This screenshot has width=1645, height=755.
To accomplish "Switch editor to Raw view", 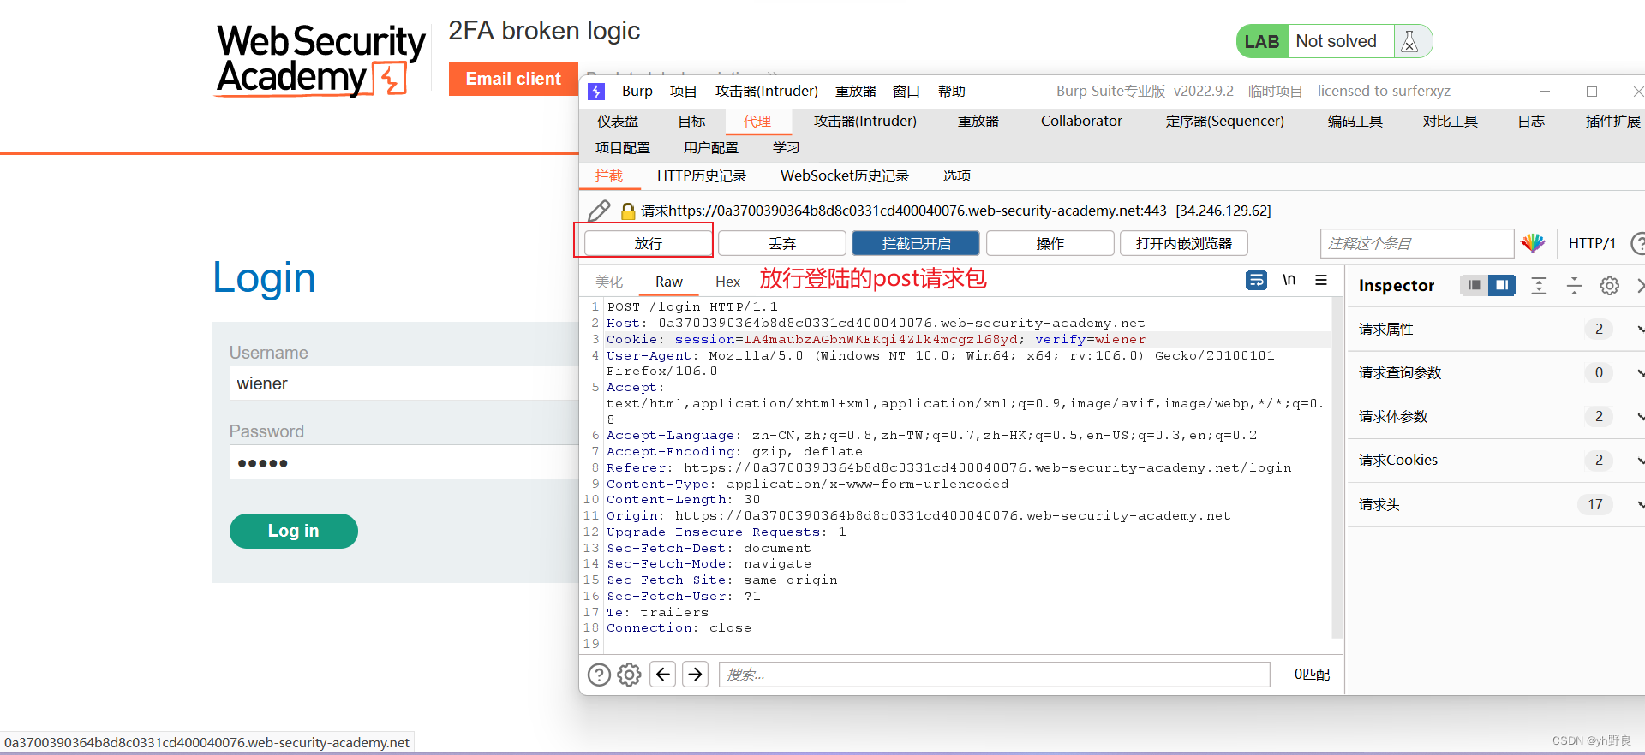I will click(669, 282).
